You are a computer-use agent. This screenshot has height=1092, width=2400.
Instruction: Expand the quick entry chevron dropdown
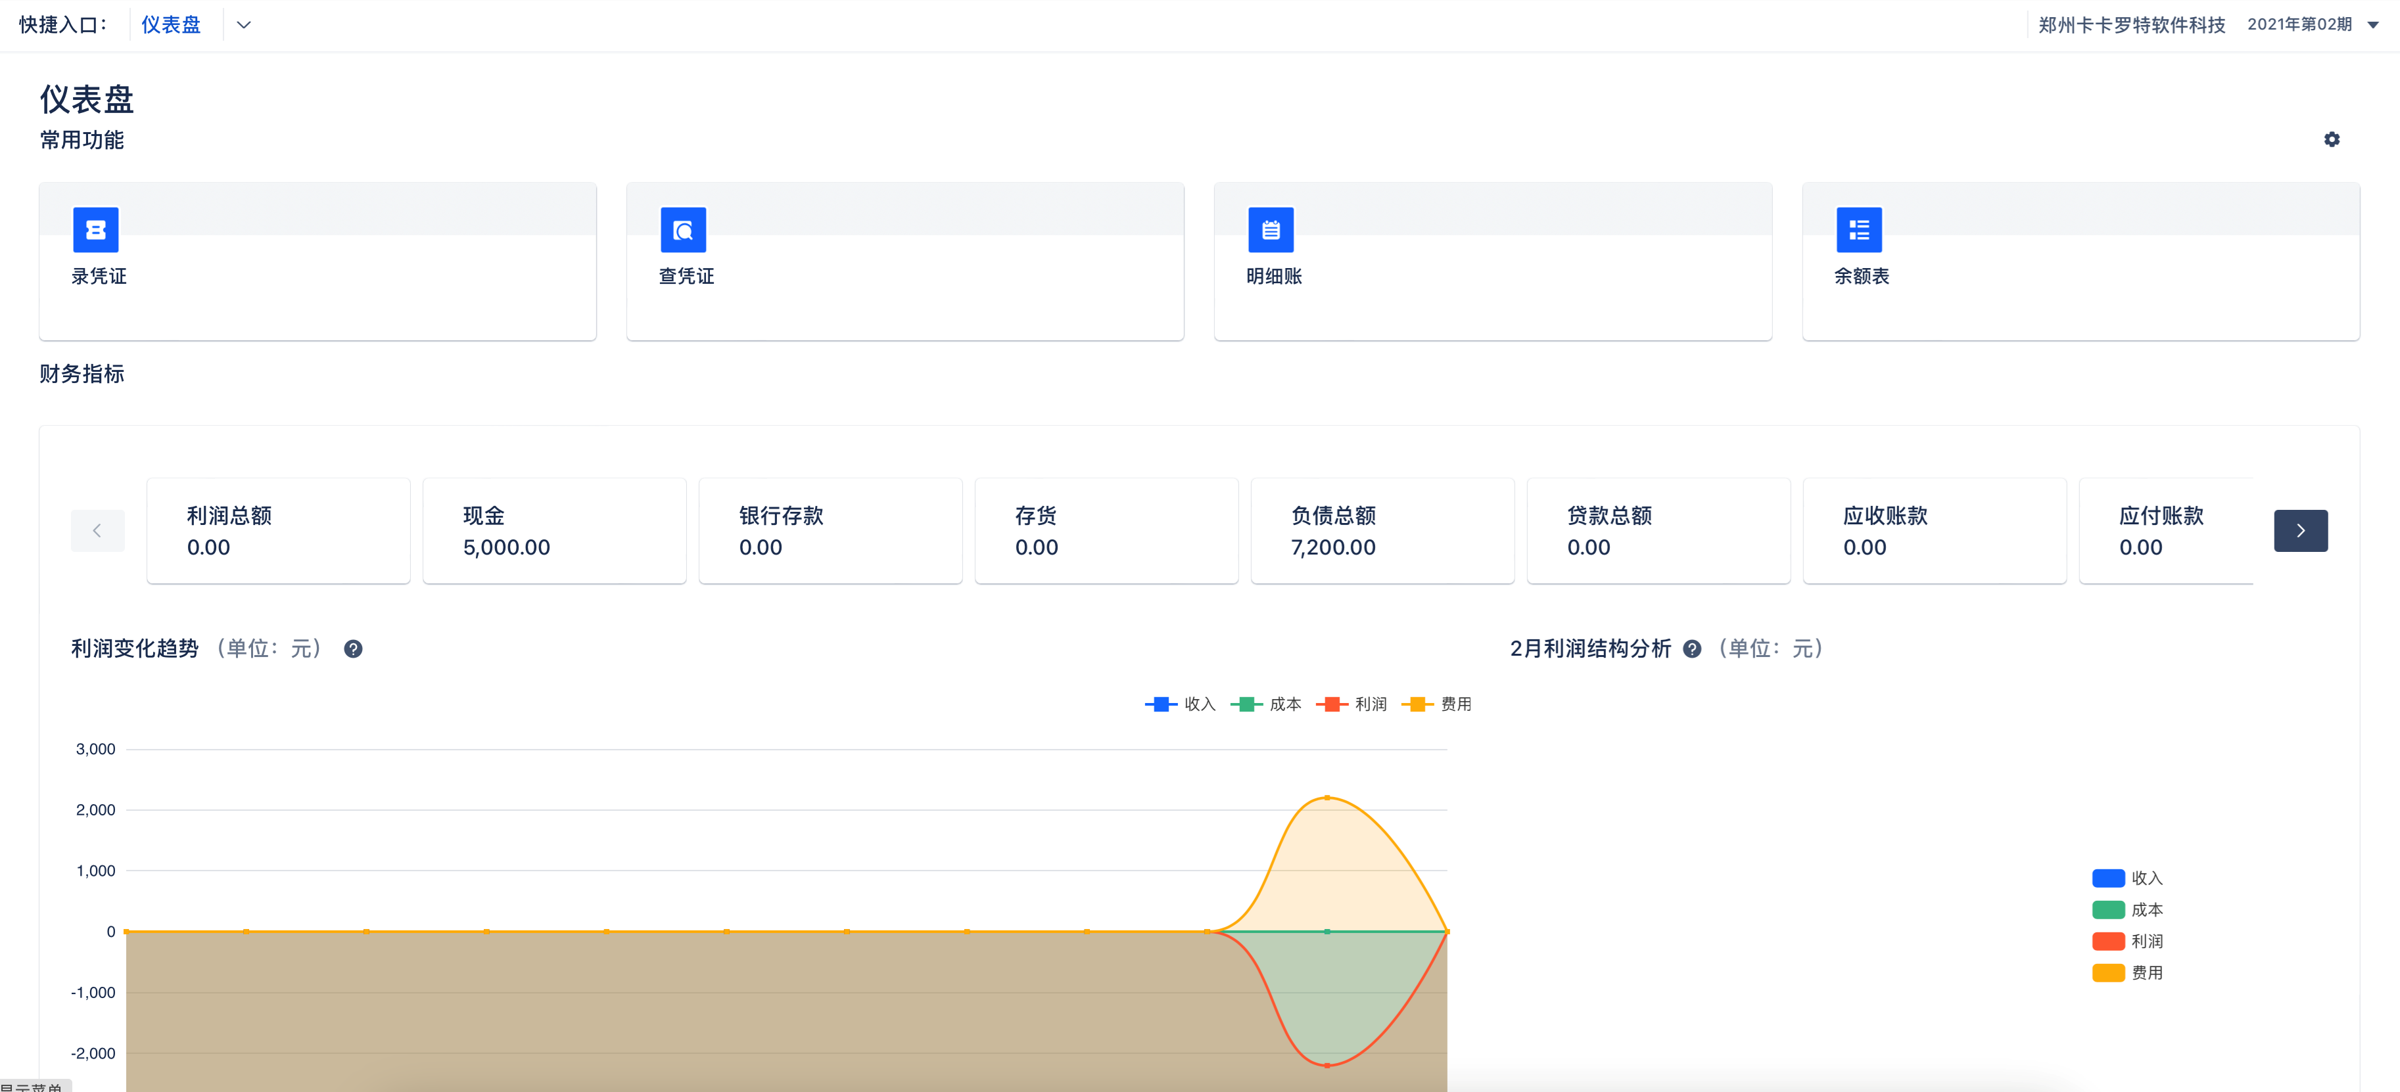243,24
